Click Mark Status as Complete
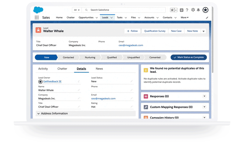The height and width of the screenshot is (150, 244). (x=188, y=57)
